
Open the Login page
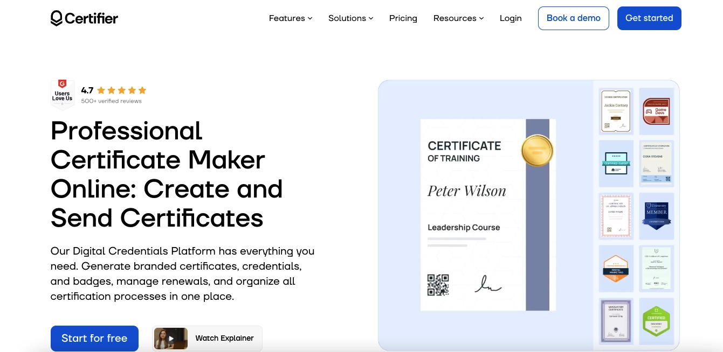coord(511,18)
